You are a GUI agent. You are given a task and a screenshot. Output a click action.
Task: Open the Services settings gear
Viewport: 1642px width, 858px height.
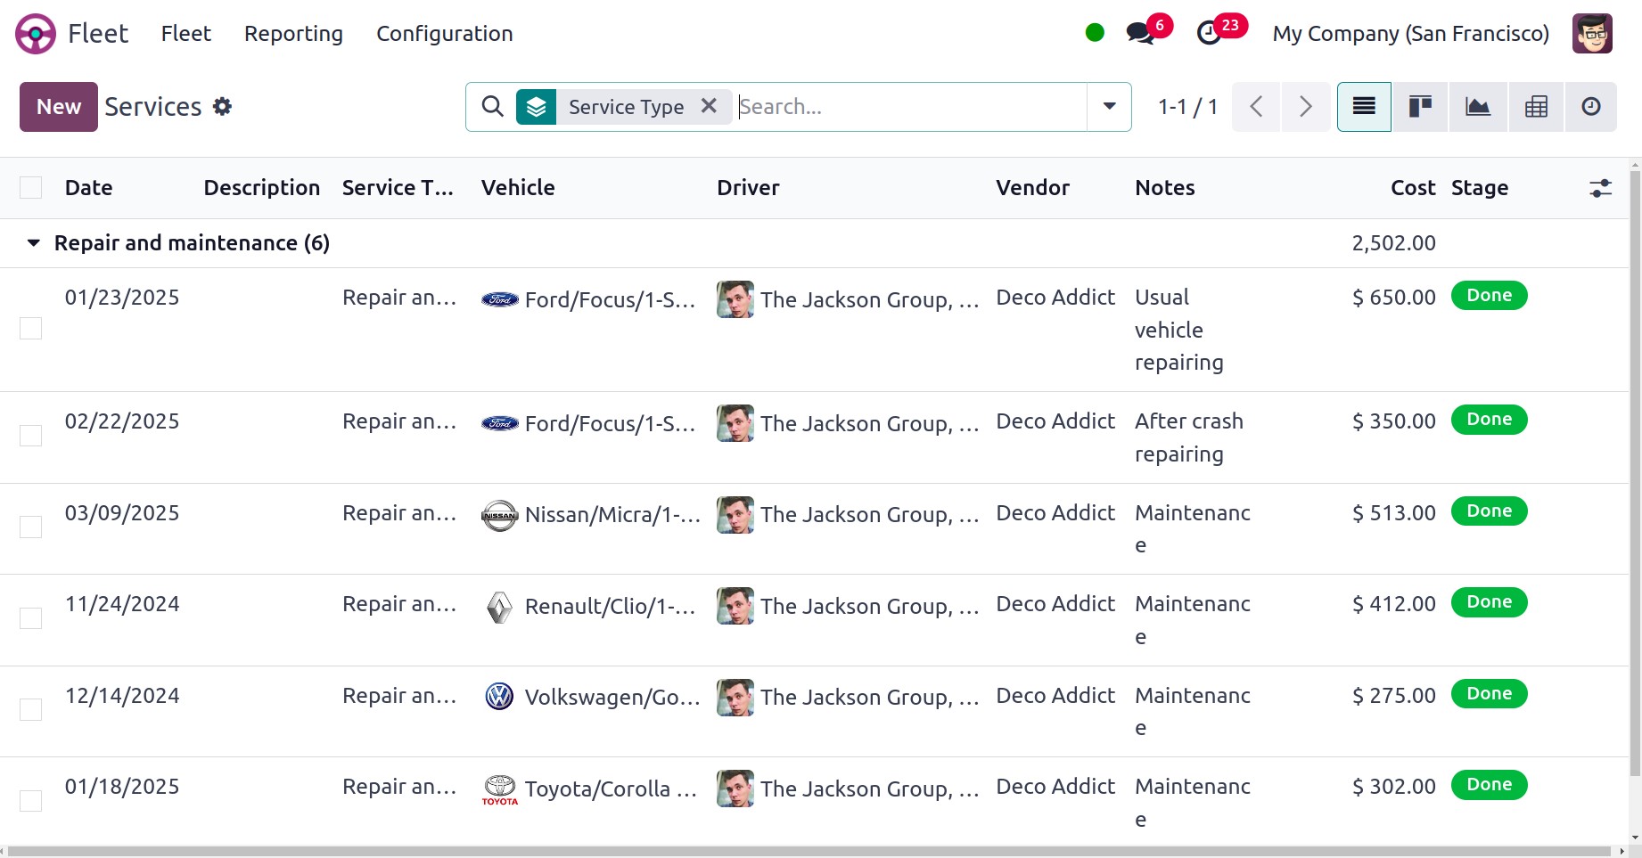pyautogui.click(x=222, y=107)
